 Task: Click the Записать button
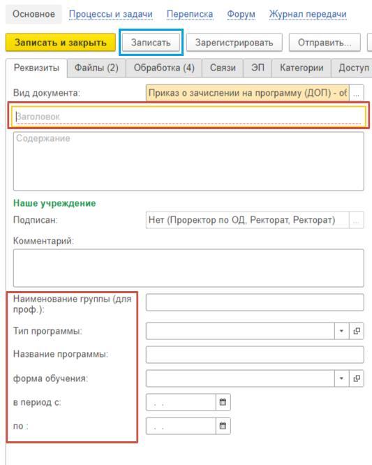coord(151,43)
